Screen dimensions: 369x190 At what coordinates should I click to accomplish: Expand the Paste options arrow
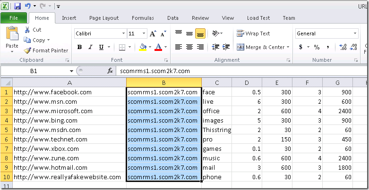12,51
